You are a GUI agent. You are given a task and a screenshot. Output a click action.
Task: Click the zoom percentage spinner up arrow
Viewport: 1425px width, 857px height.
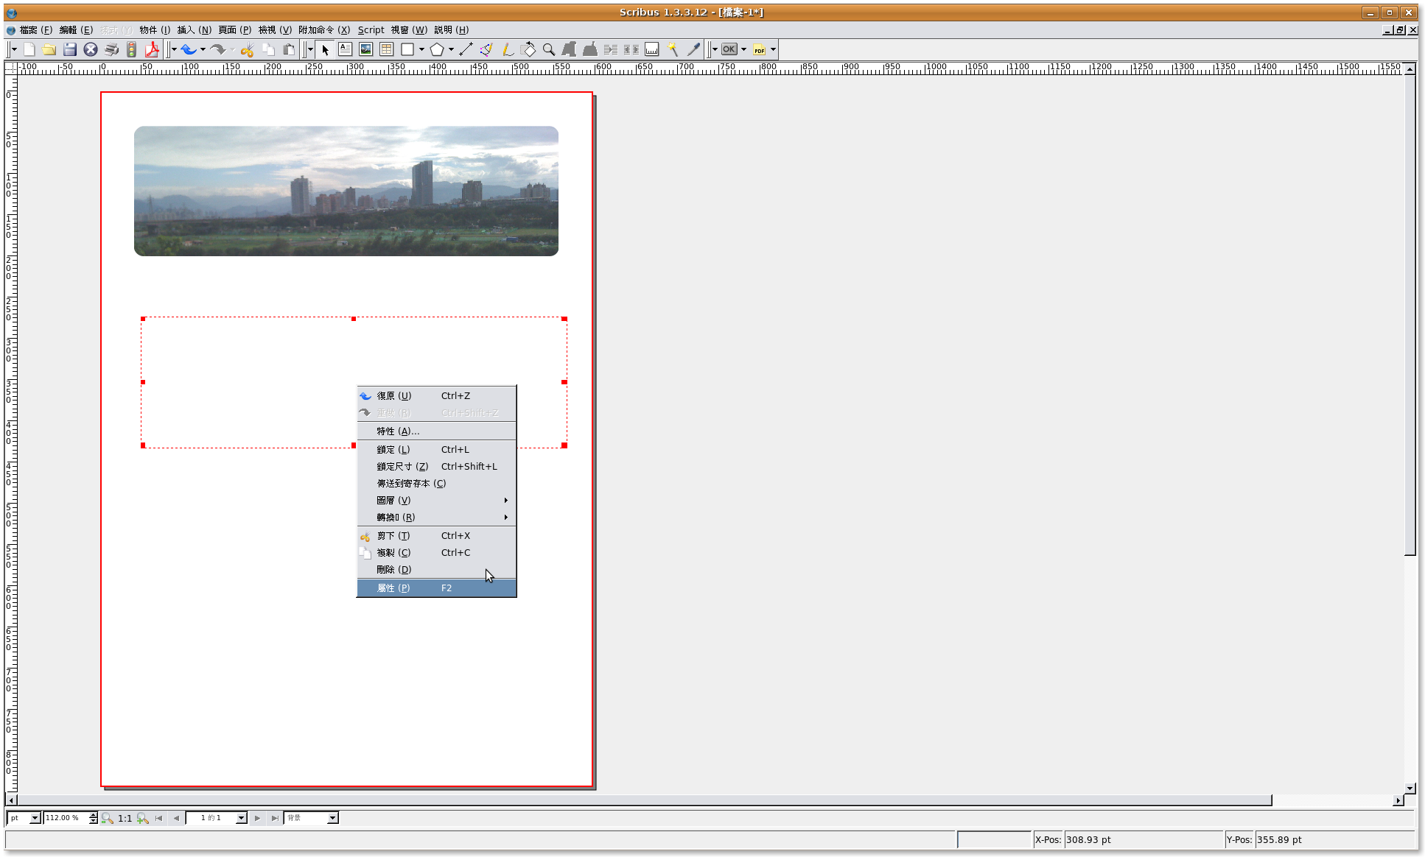94,815
